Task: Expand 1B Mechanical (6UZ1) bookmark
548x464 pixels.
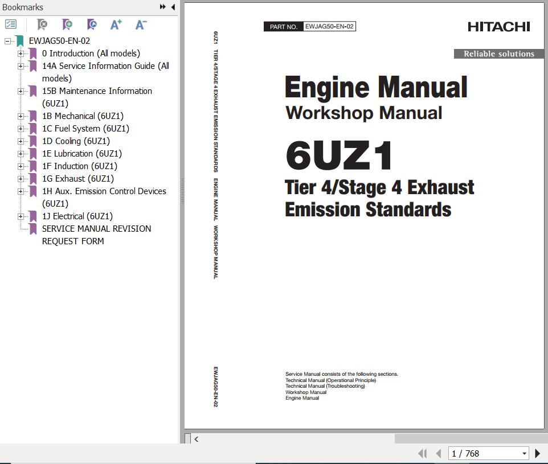Action: (x=21, y=116)
